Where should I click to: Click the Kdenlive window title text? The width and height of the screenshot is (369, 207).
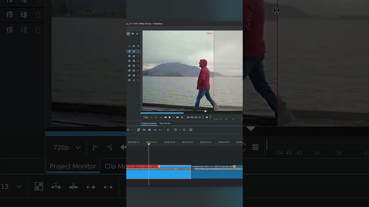click(144, 24)
